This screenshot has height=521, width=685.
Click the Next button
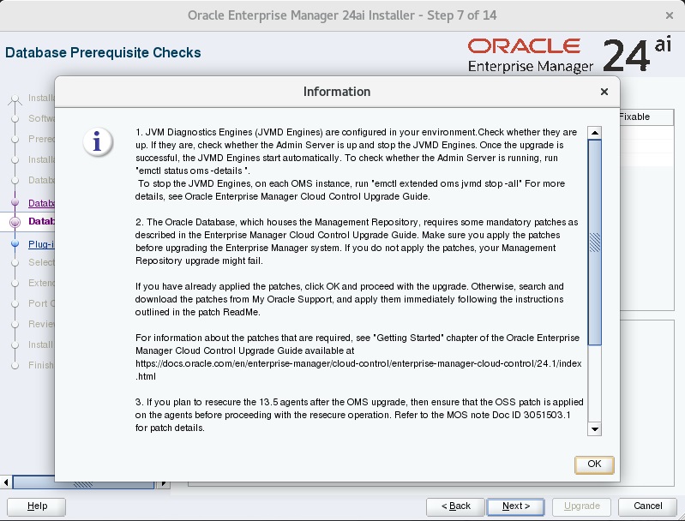point(515,506)
